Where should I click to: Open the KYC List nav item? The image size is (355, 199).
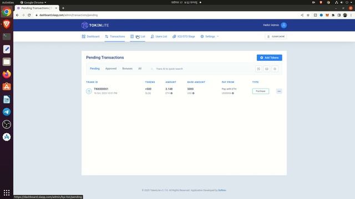pos(138,36)
